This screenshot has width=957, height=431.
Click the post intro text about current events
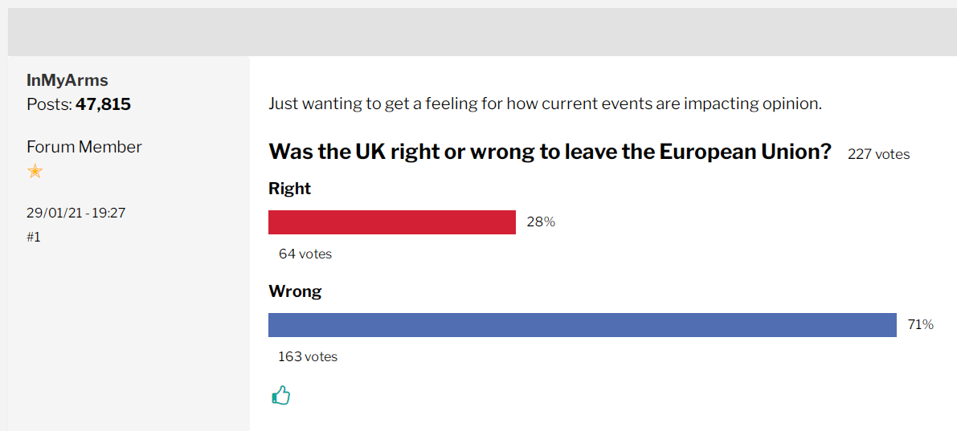point(545,104)
